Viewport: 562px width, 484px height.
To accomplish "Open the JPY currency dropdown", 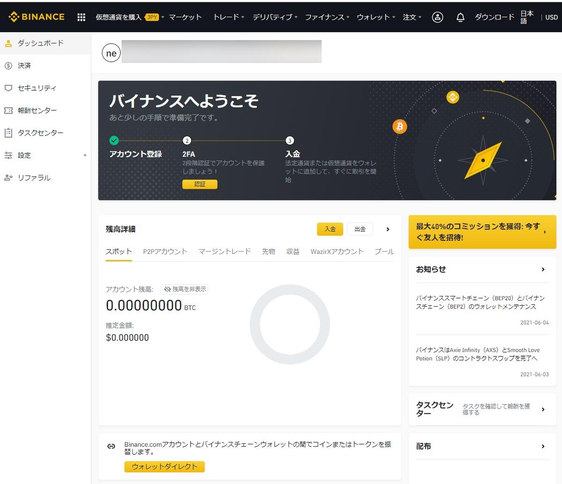I will 152,16.
